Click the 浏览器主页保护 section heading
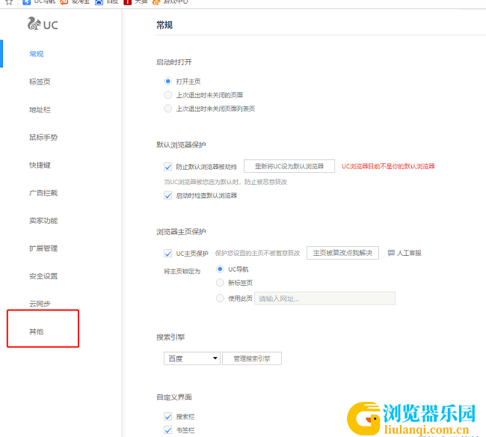Viewport: 486px width, 437px height. (181, 232)
